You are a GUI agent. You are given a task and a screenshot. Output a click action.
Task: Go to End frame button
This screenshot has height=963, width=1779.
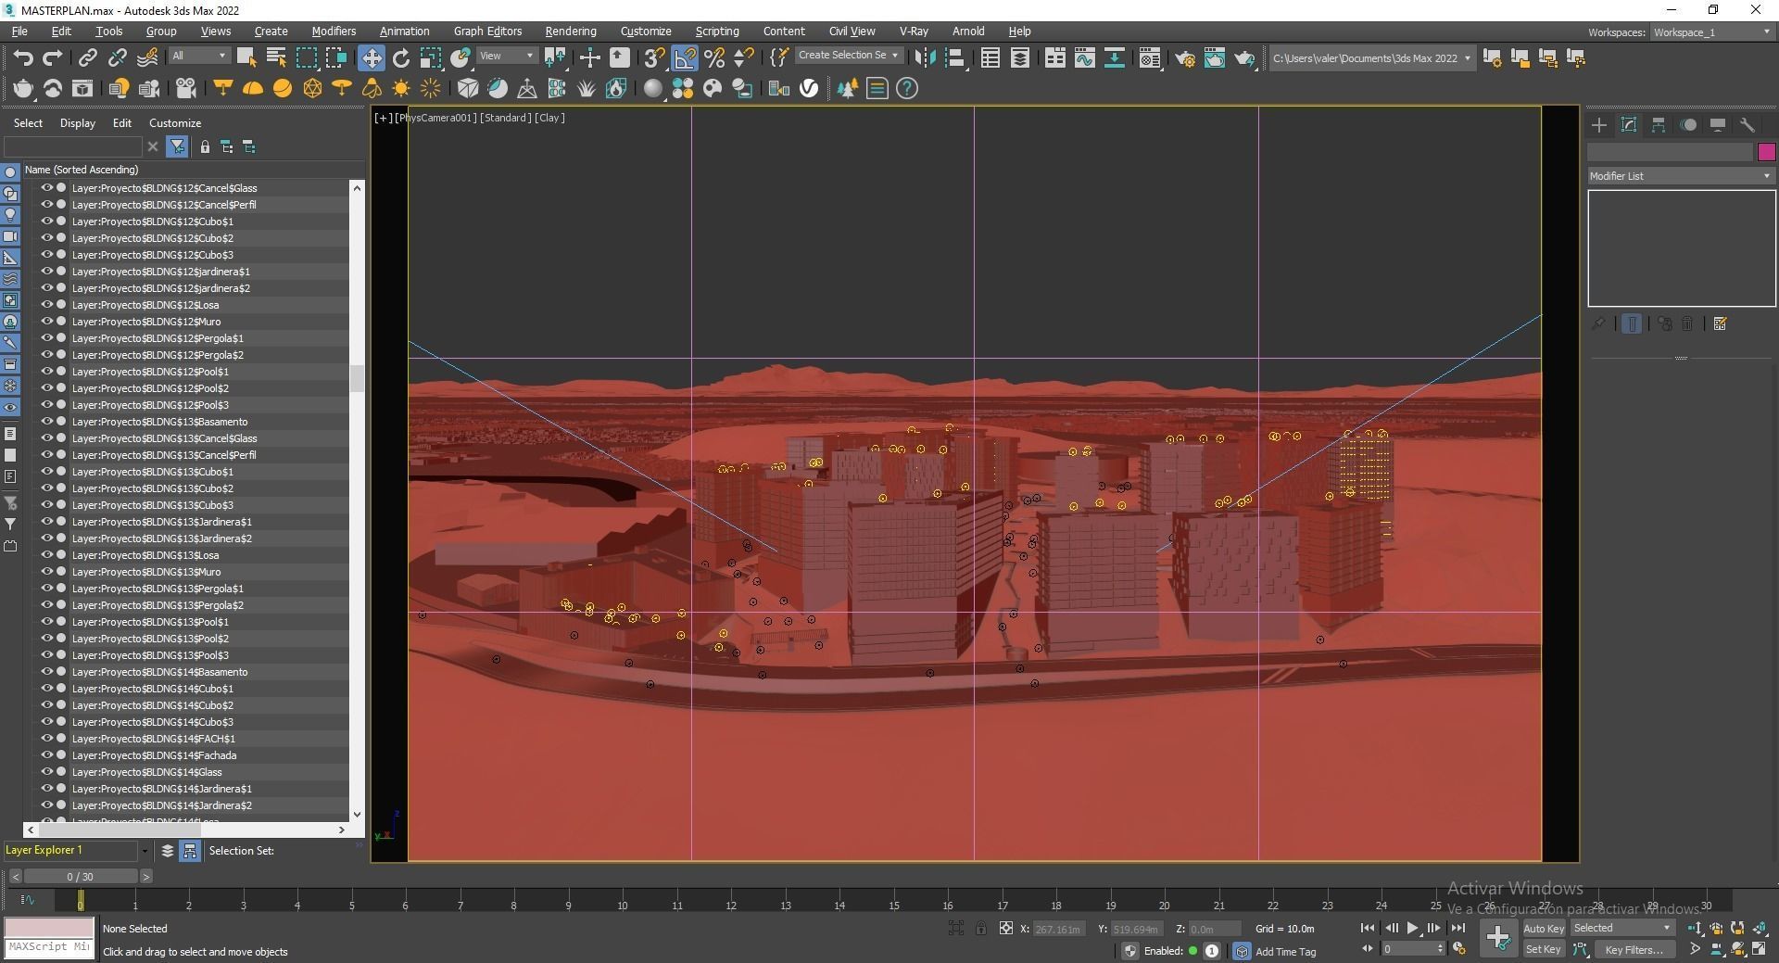click(x=1458, y=928)
